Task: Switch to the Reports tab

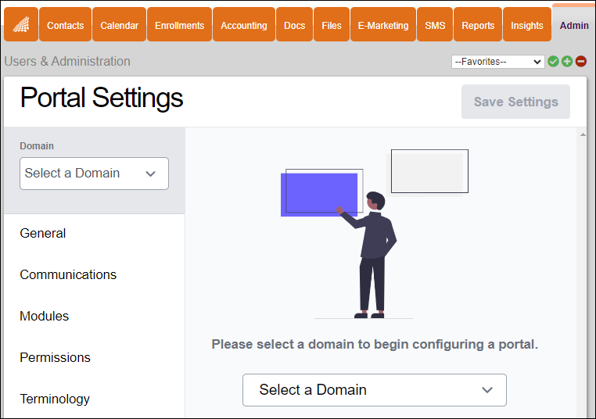Action: (x=477, y=25)
